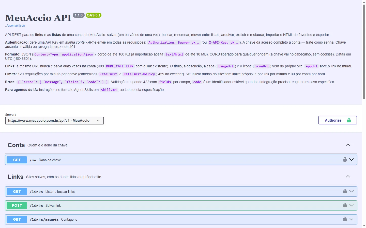This screenshot has height=228, width=366.
Task: Open the ../openapi.json link
Action: click(15, 26)
